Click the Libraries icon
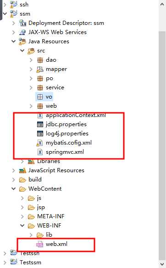Image resolution: width=166 pixels, height=268 pixels. tap(31, 161)
